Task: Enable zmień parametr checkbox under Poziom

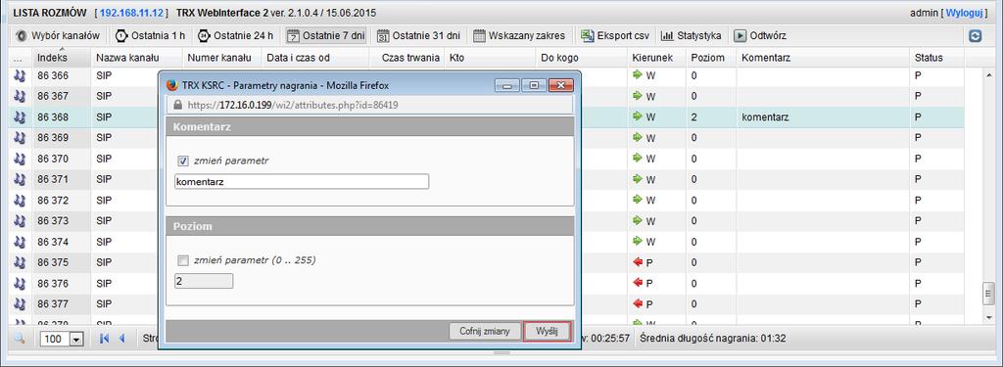Action: click(x=183, y=260)
